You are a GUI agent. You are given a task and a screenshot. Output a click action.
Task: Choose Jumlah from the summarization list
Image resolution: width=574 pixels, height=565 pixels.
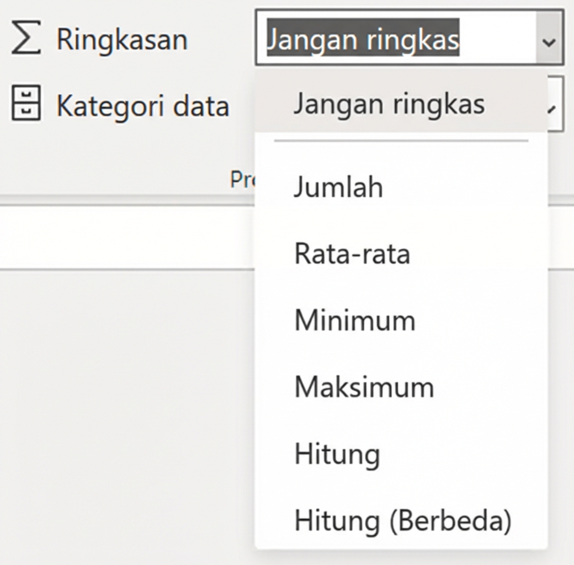(338, 187)
